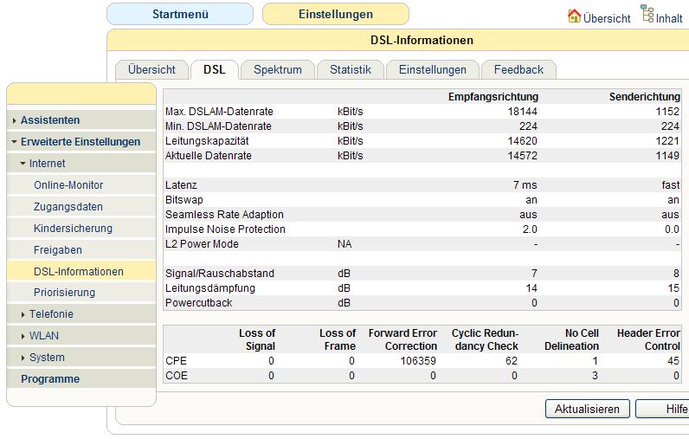This screenshot has height=439, width=689.
Task: Open Kindersicherung in the sidebar
Action: coord(73,228)
